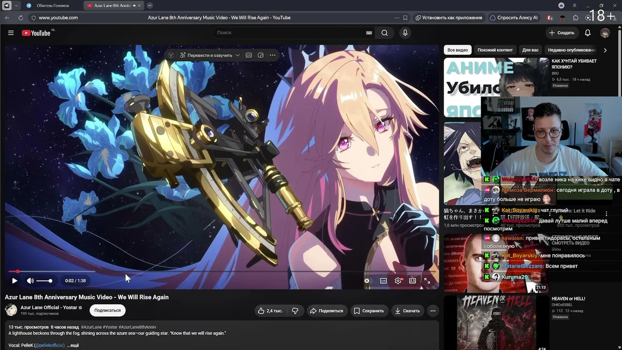Image resolution: width=622 pixels, height=350 pixels.
Task: Open the YouTube guide hamburger menu
Action: pyautogui.click(x=11, y=33)
